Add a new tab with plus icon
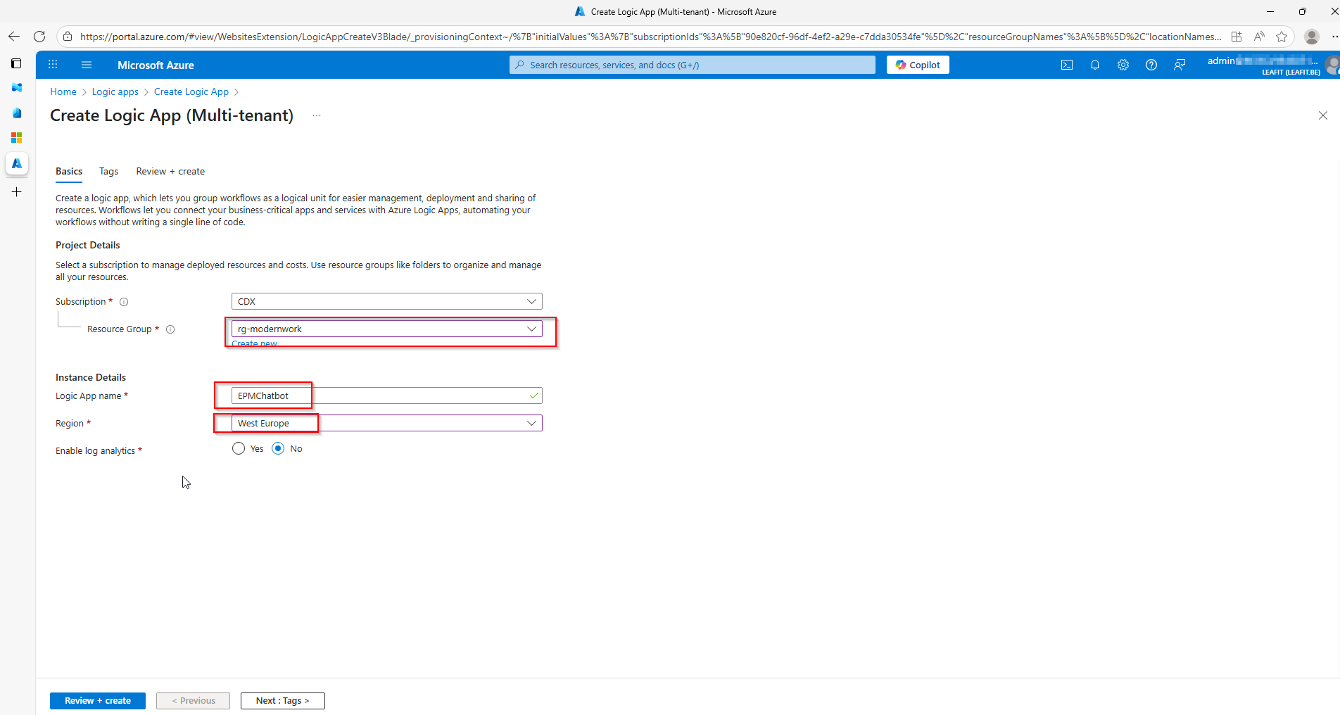Image resolution: width=1340 pixels, height=715 pixels. 17,191
